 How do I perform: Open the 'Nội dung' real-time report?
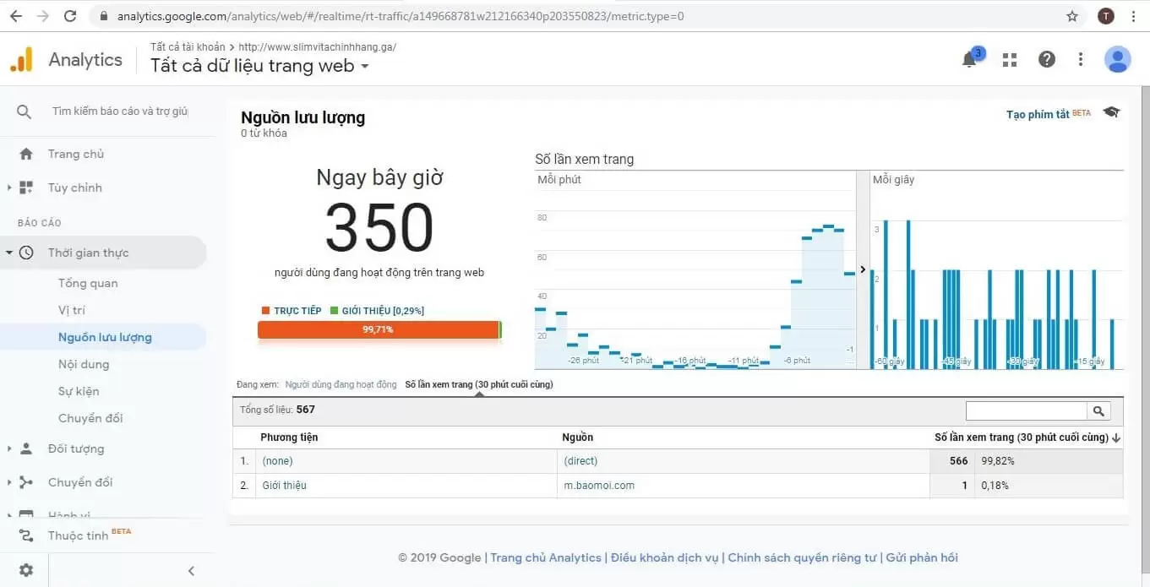click(x=84, y=364)
